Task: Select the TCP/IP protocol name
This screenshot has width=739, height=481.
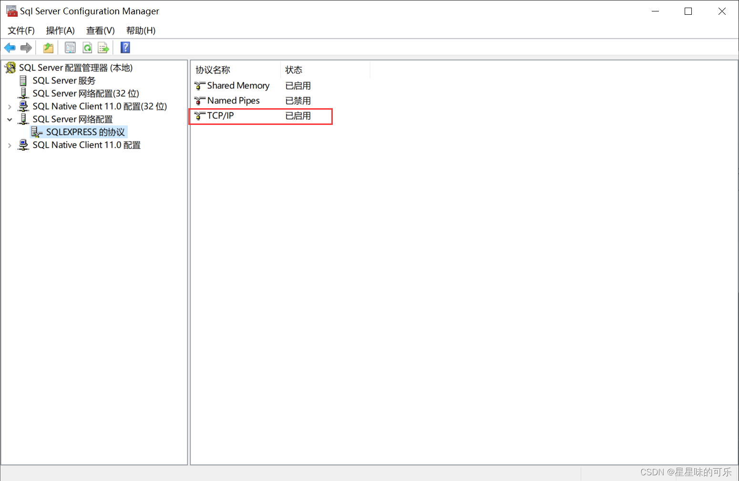Action: (x=220, y=116)
